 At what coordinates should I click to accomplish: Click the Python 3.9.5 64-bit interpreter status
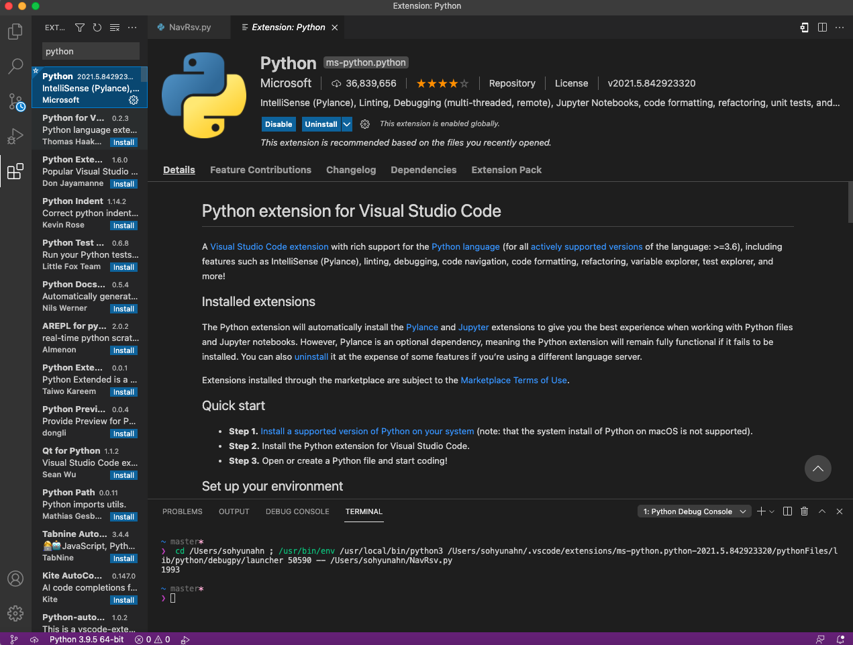[87, 640]
